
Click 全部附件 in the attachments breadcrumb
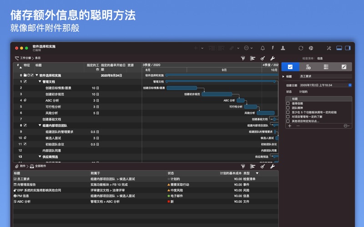[40, 167]
